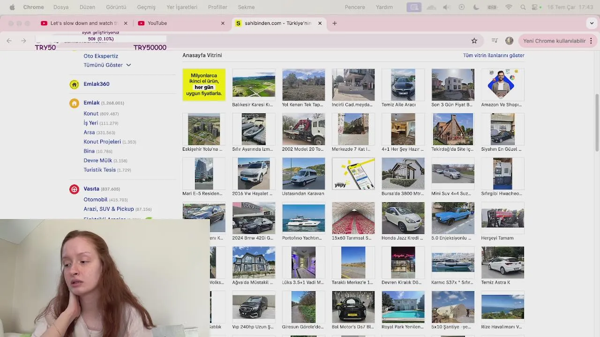Click the orange Emlak house icon
Image resolution: width=600 pixels, height=337 pixels.
(x=74, y=103)
